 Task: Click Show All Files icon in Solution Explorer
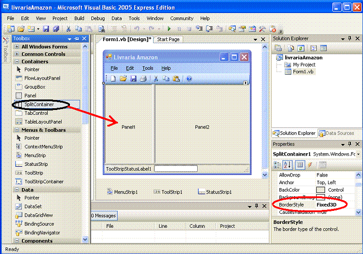[291, 48]
